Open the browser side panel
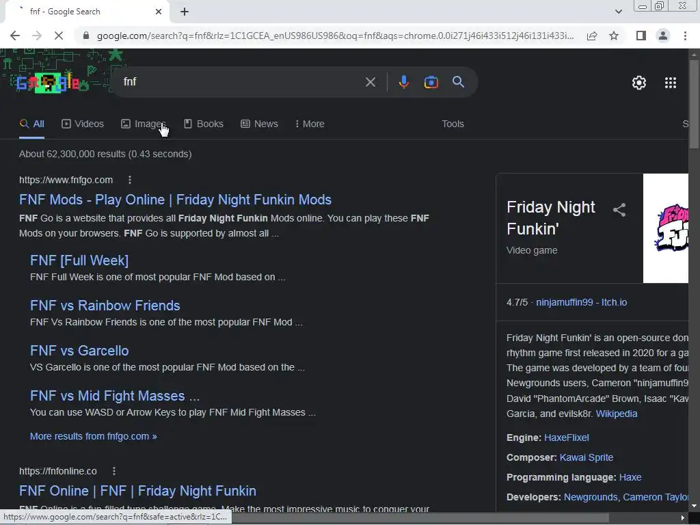The image size is (700, 525). click(x=641, y=36)
